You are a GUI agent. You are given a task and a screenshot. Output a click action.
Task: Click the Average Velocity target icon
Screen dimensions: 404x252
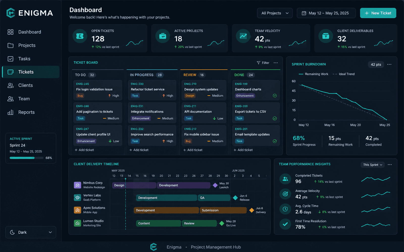(x=285, y=194)
